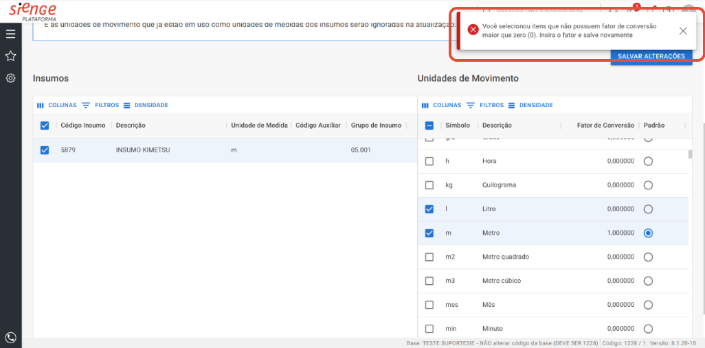Check the Minuto unit checkbox
The width and height of the screenshot is (705, 348).
(429, 328)
